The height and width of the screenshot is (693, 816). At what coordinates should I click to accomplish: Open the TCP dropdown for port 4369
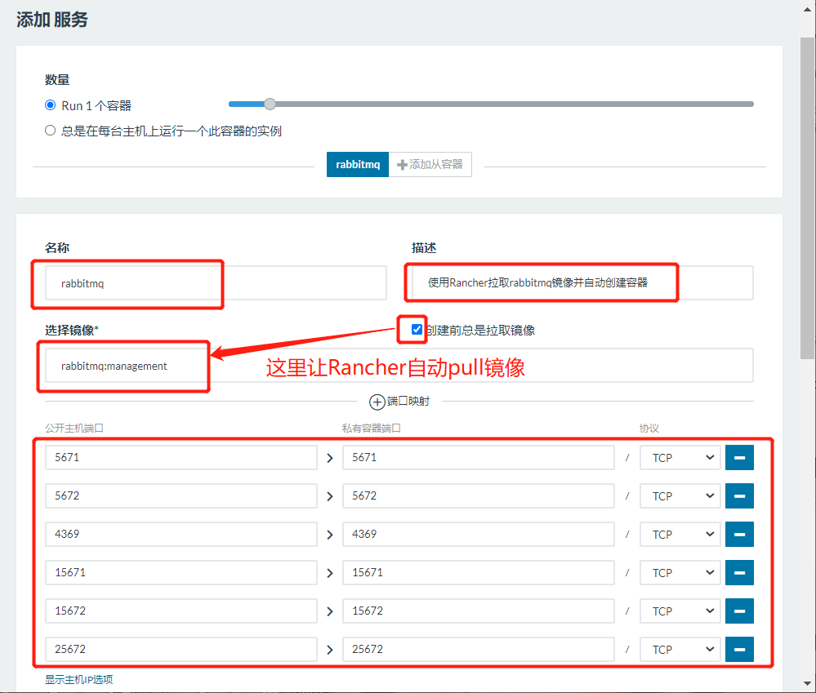click(x=680, y=534)
